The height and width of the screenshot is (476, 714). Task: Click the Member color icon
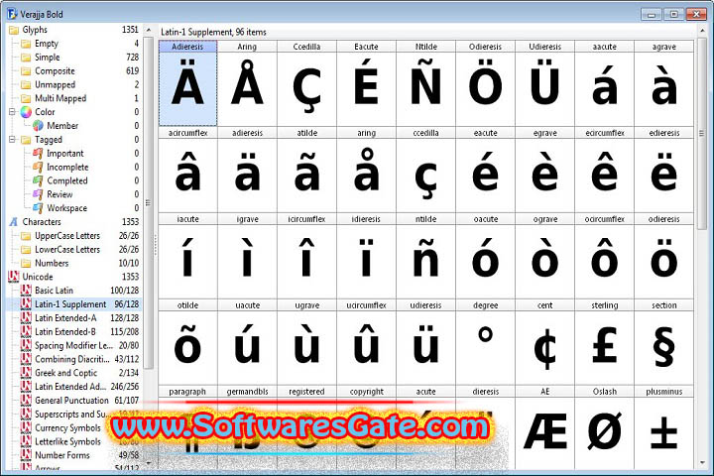39,126
